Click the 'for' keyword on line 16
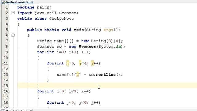Screen dimensions: 197x111 41,91
